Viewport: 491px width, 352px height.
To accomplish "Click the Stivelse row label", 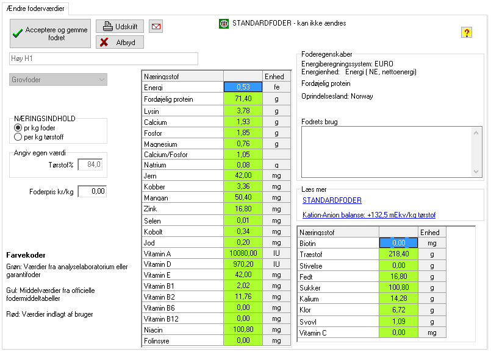I will [x=338, y=266].
